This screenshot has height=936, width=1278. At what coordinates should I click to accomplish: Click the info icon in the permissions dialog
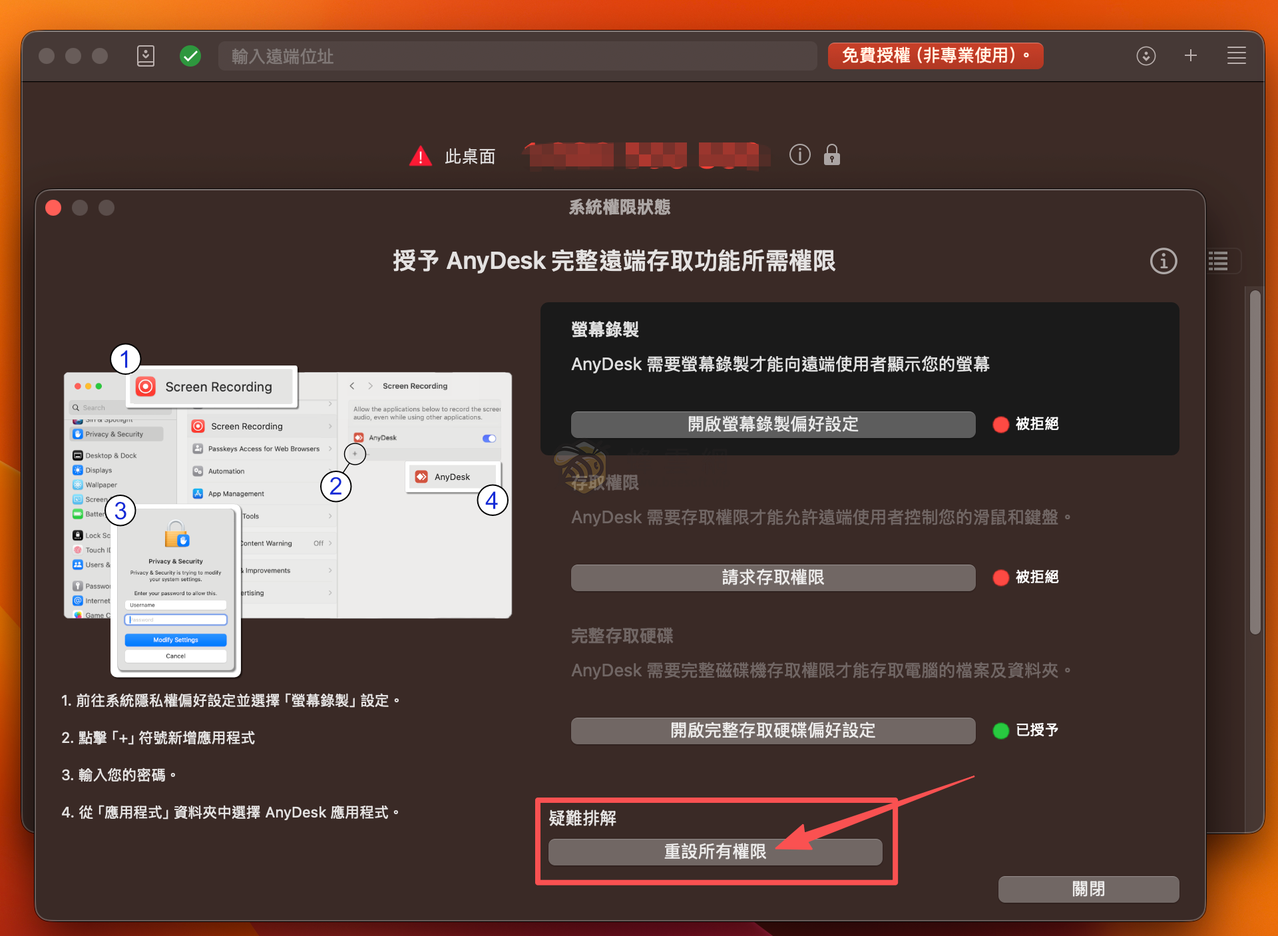pyautogui.click(x=1163, y=261)
